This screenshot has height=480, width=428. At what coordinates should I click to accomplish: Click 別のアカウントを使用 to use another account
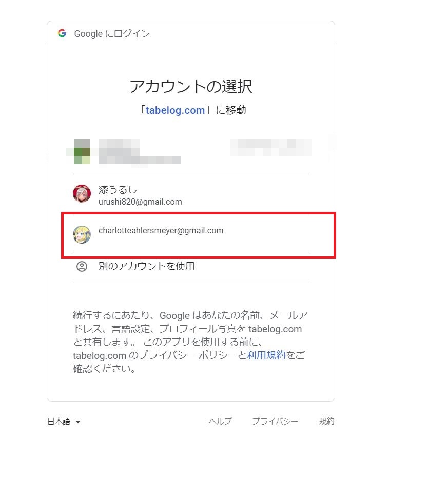click(146, 266)
